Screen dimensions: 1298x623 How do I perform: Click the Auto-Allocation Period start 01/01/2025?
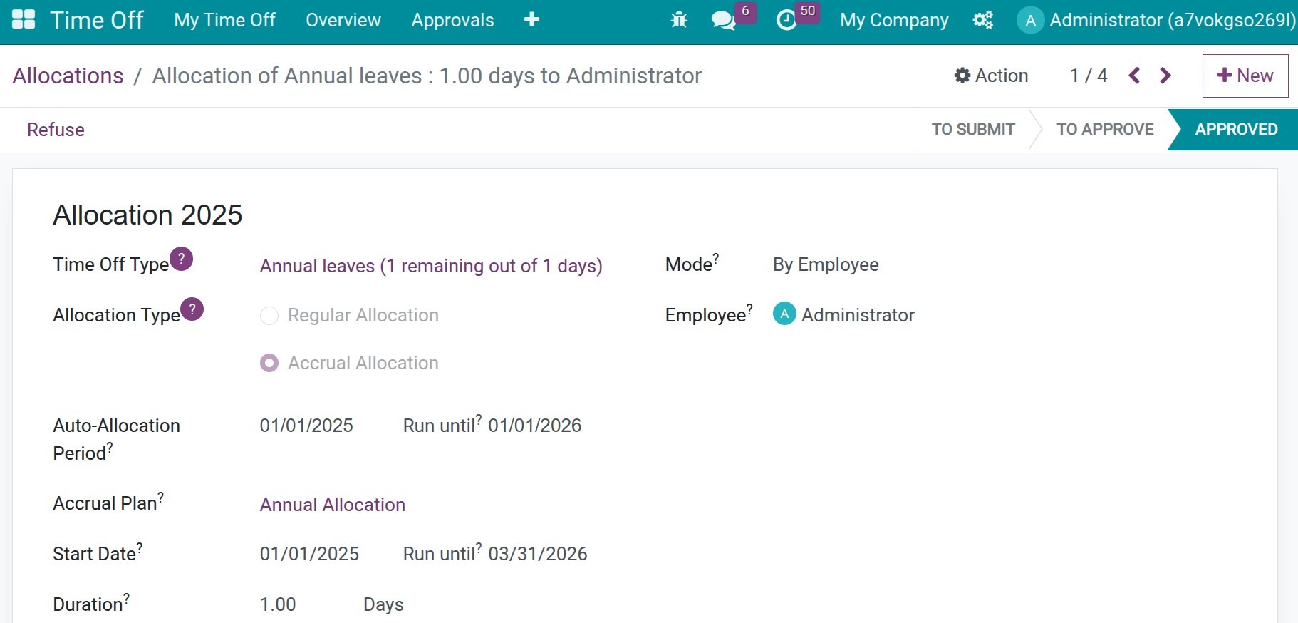click(x=306, y=426)
